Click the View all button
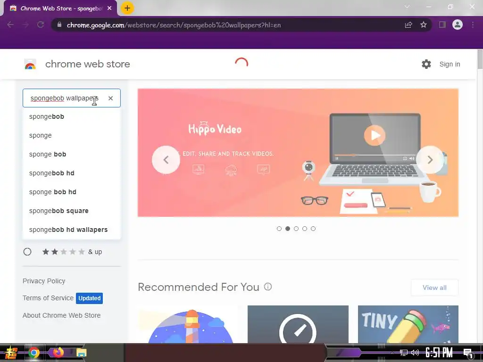Viewport: 483px width, 362px height. pyautogui.click(x=434, y=288)
